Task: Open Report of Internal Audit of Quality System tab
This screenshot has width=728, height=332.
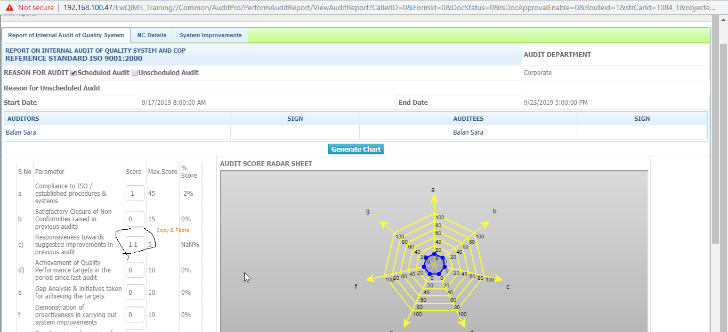Action: [66, 35]
